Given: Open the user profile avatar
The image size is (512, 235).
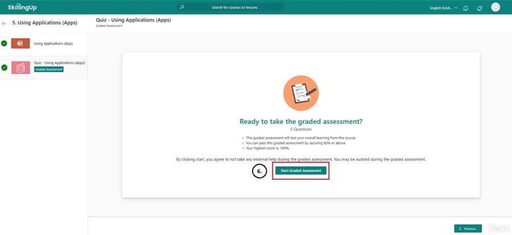Looking at the screenshot, I should [x=496, y=7].
